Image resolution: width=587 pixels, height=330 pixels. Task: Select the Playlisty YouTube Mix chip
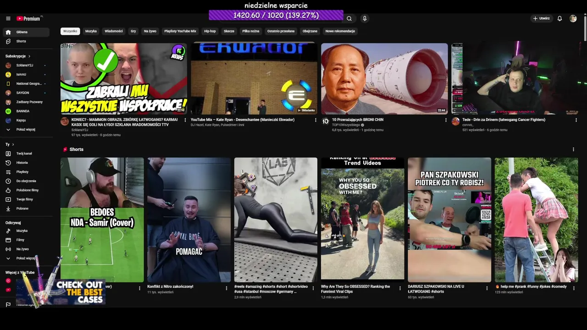(180, 31)
